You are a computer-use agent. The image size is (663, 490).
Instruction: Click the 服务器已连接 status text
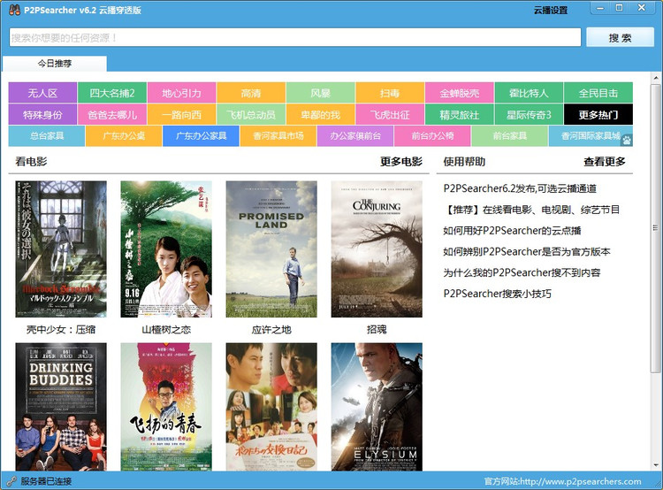click(46, 481)
